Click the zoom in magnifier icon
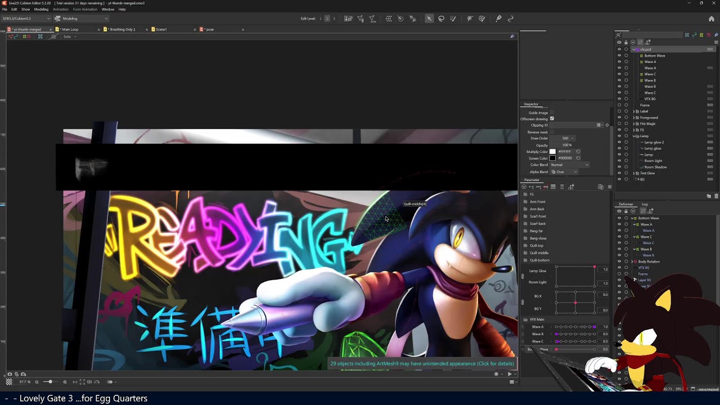 point(65,382)
